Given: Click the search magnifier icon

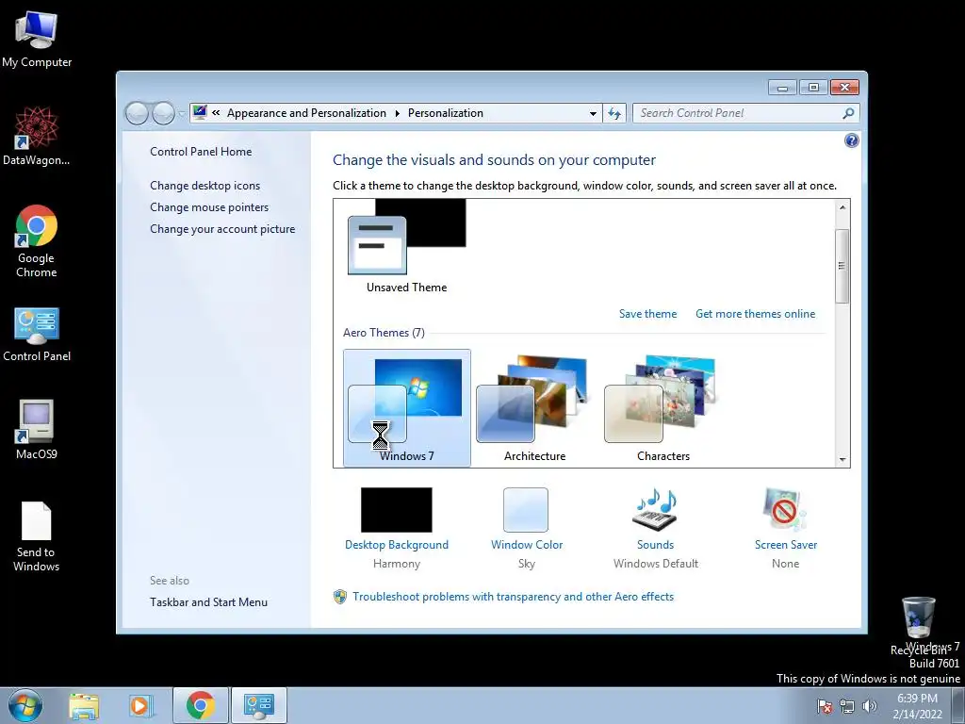Looking at the screenshot, I should click(848, 113).
